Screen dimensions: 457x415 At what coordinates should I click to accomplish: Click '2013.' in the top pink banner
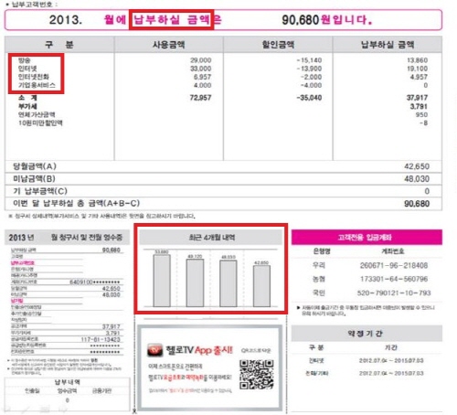point(66,20)
